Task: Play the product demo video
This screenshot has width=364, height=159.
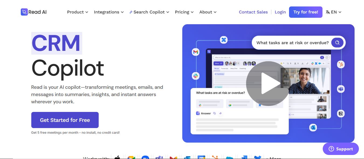Action: (x=268, y=83)
